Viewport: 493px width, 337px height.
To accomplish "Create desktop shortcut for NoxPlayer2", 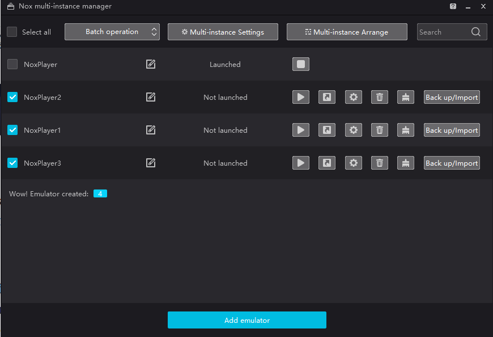I will click(326, 97).
